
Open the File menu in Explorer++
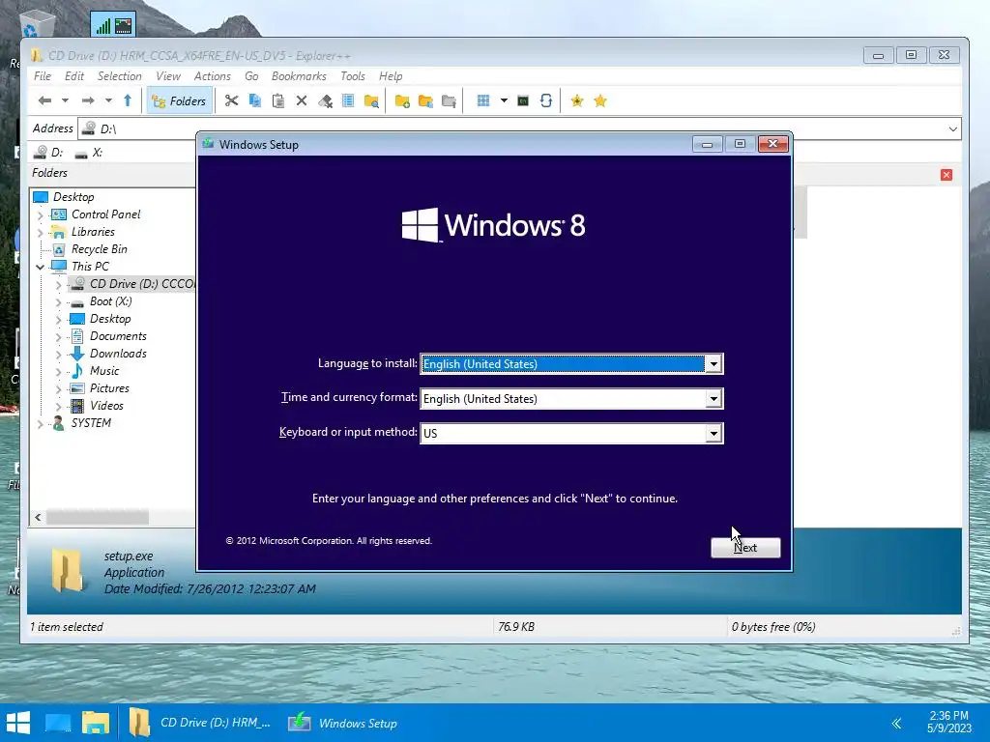[43, 76]
